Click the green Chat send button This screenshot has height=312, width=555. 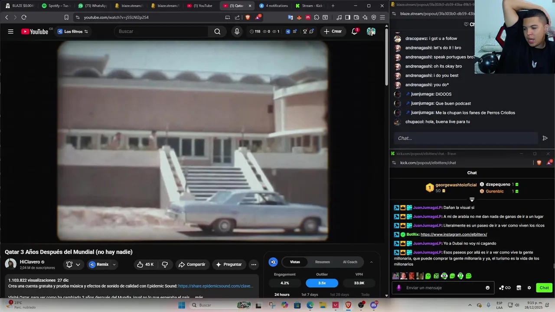[x=544, y=288]
